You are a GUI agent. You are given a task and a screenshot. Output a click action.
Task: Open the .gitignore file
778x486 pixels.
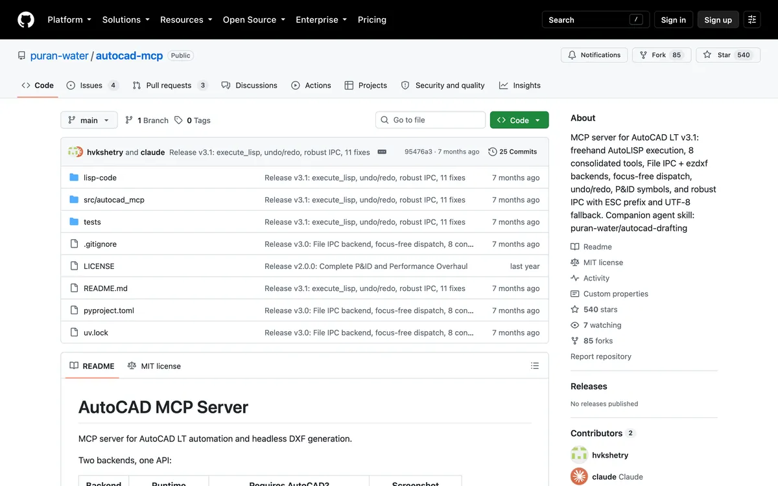[100, 244]
